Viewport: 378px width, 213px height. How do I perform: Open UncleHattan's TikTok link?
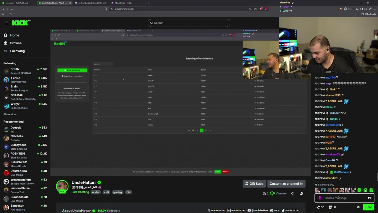click(290, 210)
